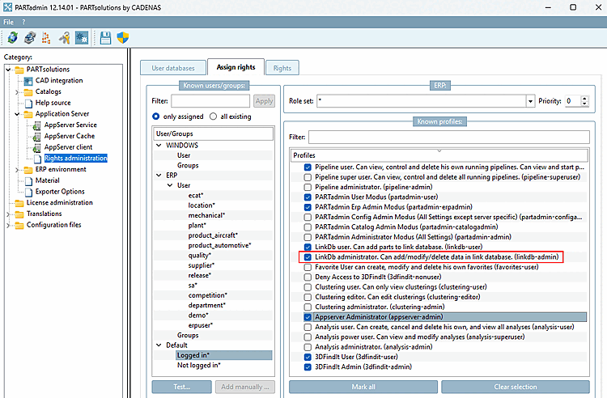
Task: Collapse the Default user group node
Action: pos(159,345)
